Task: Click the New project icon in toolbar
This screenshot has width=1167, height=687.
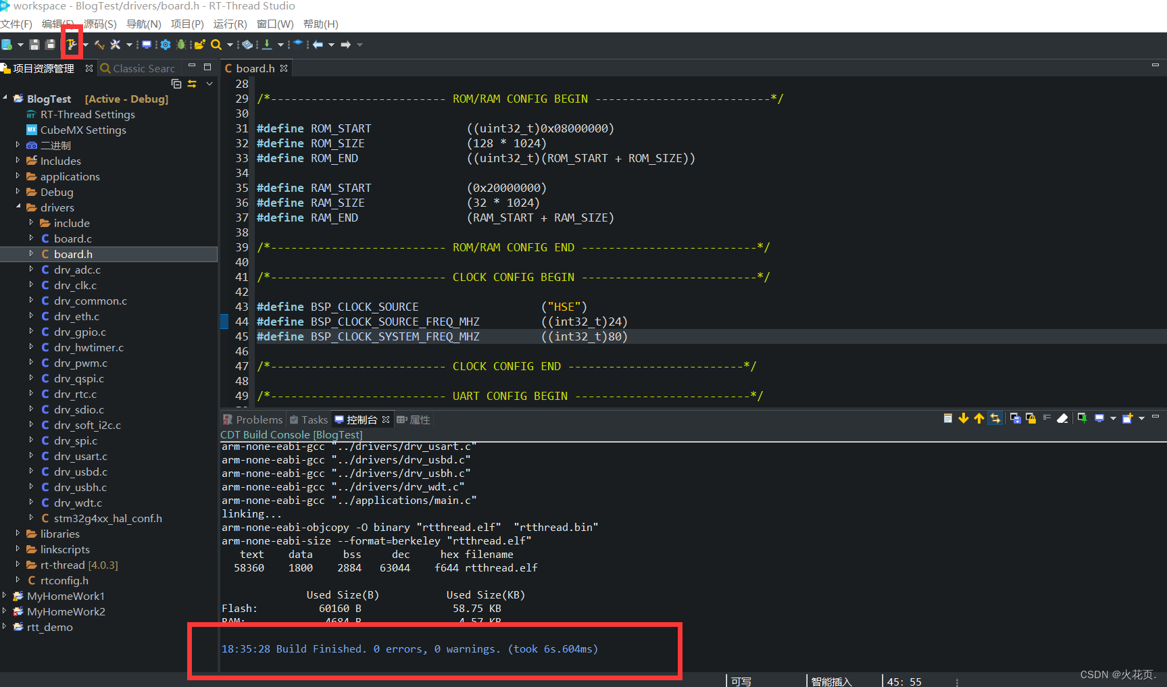Action: pyautogui.click(x=7, y=45)
